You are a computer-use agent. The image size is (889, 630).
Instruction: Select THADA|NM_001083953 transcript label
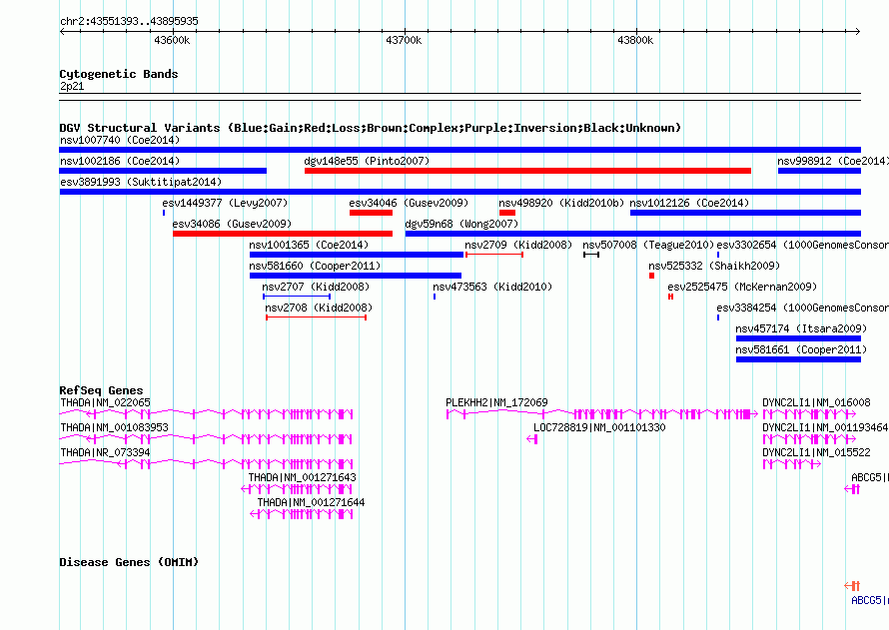[114, 427]
